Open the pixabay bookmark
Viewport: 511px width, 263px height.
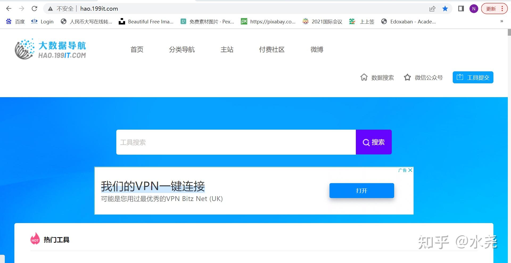point(268,22)
